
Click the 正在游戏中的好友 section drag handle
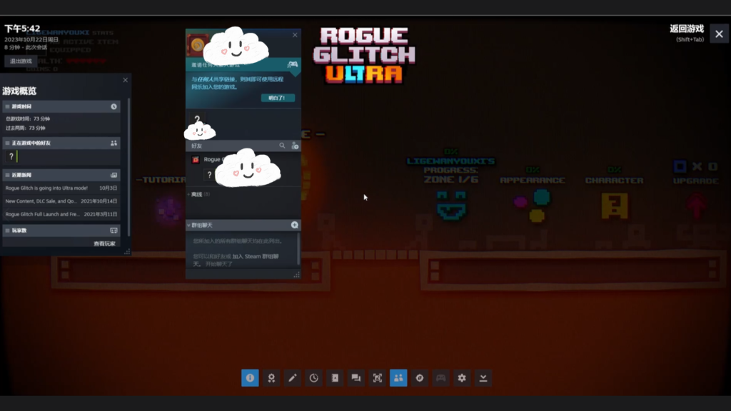tap(7, 143)
